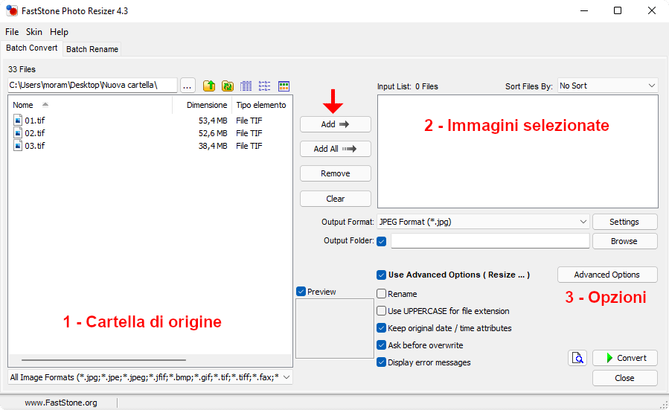Open the Sort Files By dropdown
669x410 pixels.
[607, 86]
